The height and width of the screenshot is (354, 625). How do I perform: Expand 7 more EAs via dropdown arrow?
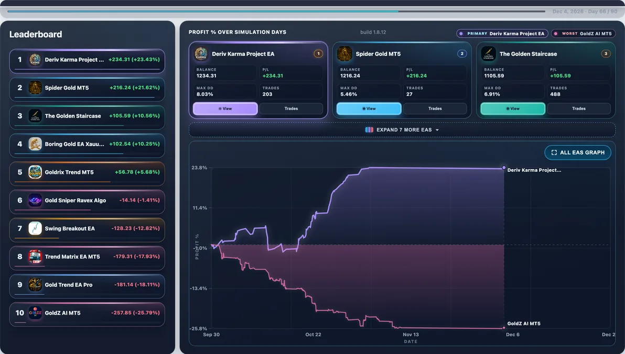[437, 130]
